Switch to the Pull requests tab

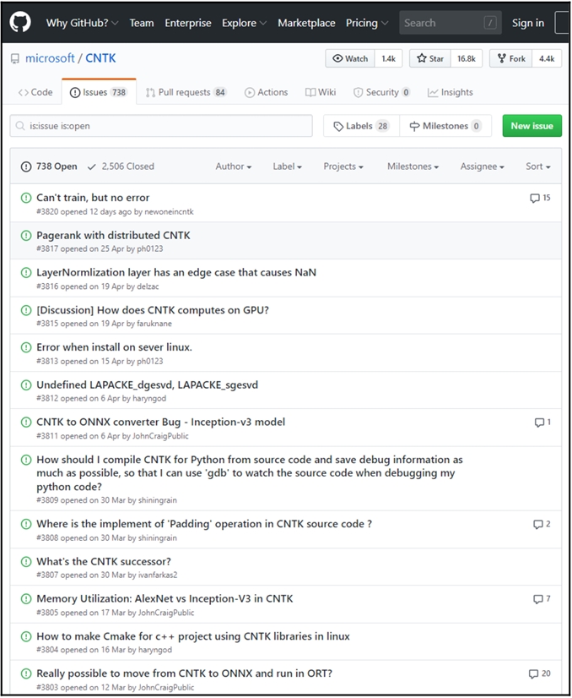click(x=186, y=93)
